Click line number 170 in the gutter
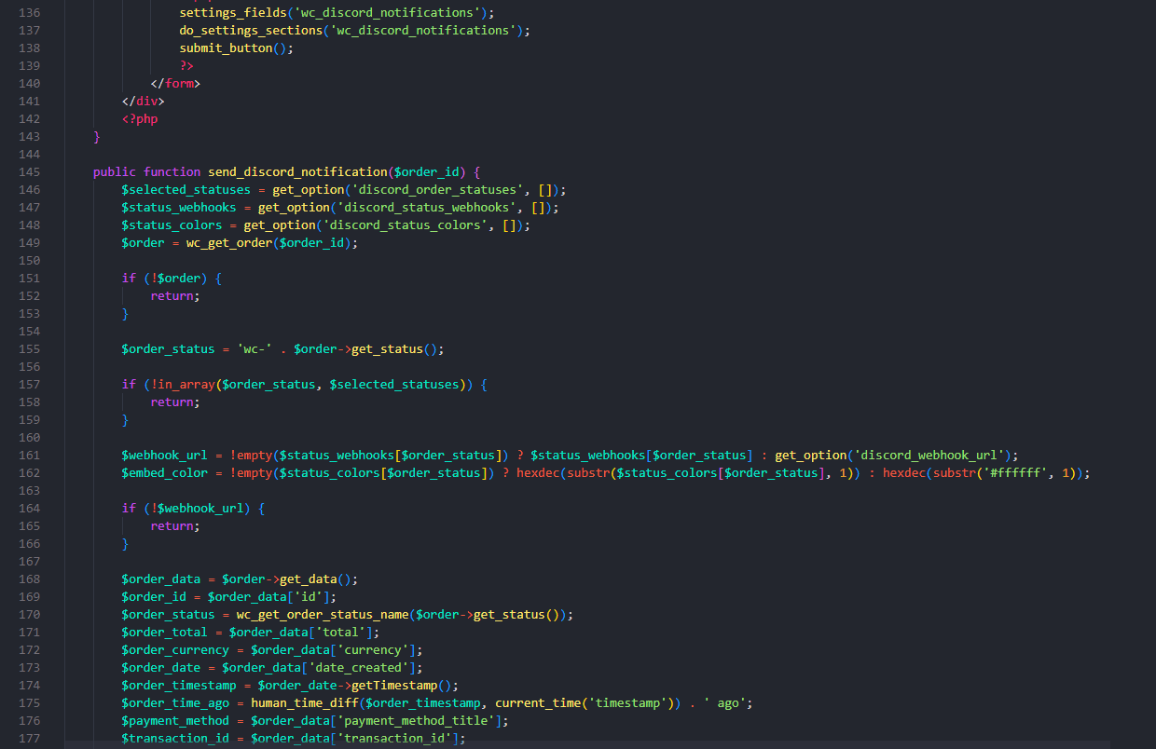The width and height of the screenshot is (1156, 749). pyautogui.click(x=29, y=615)
